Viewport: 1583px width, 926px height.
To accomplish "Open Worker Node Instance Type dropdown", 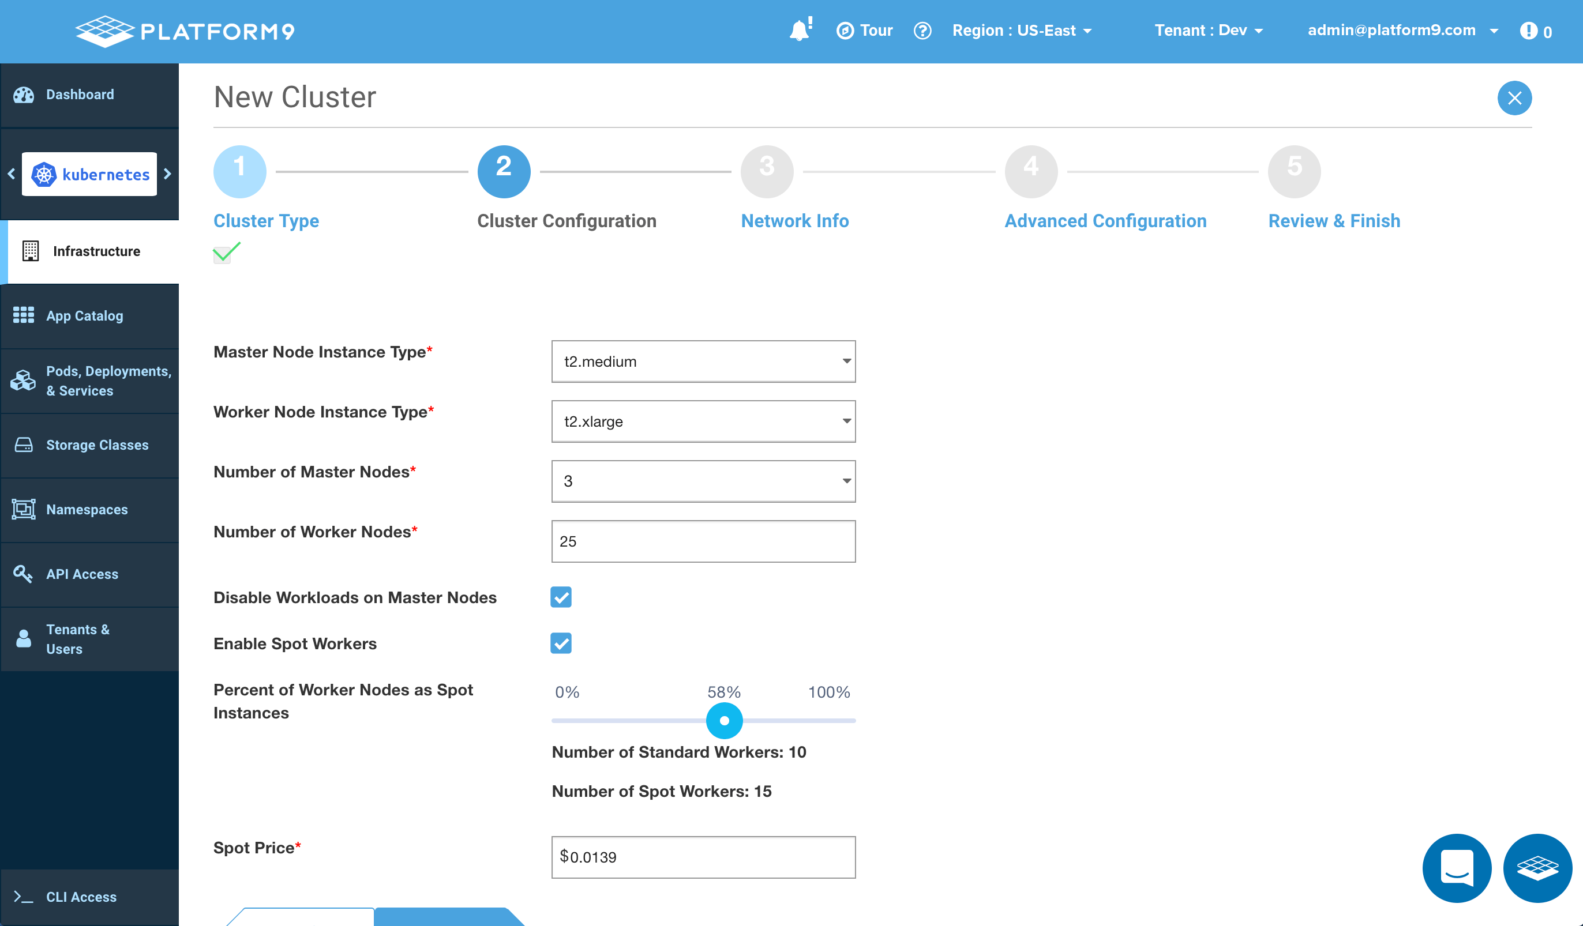I will click(704, 421).
